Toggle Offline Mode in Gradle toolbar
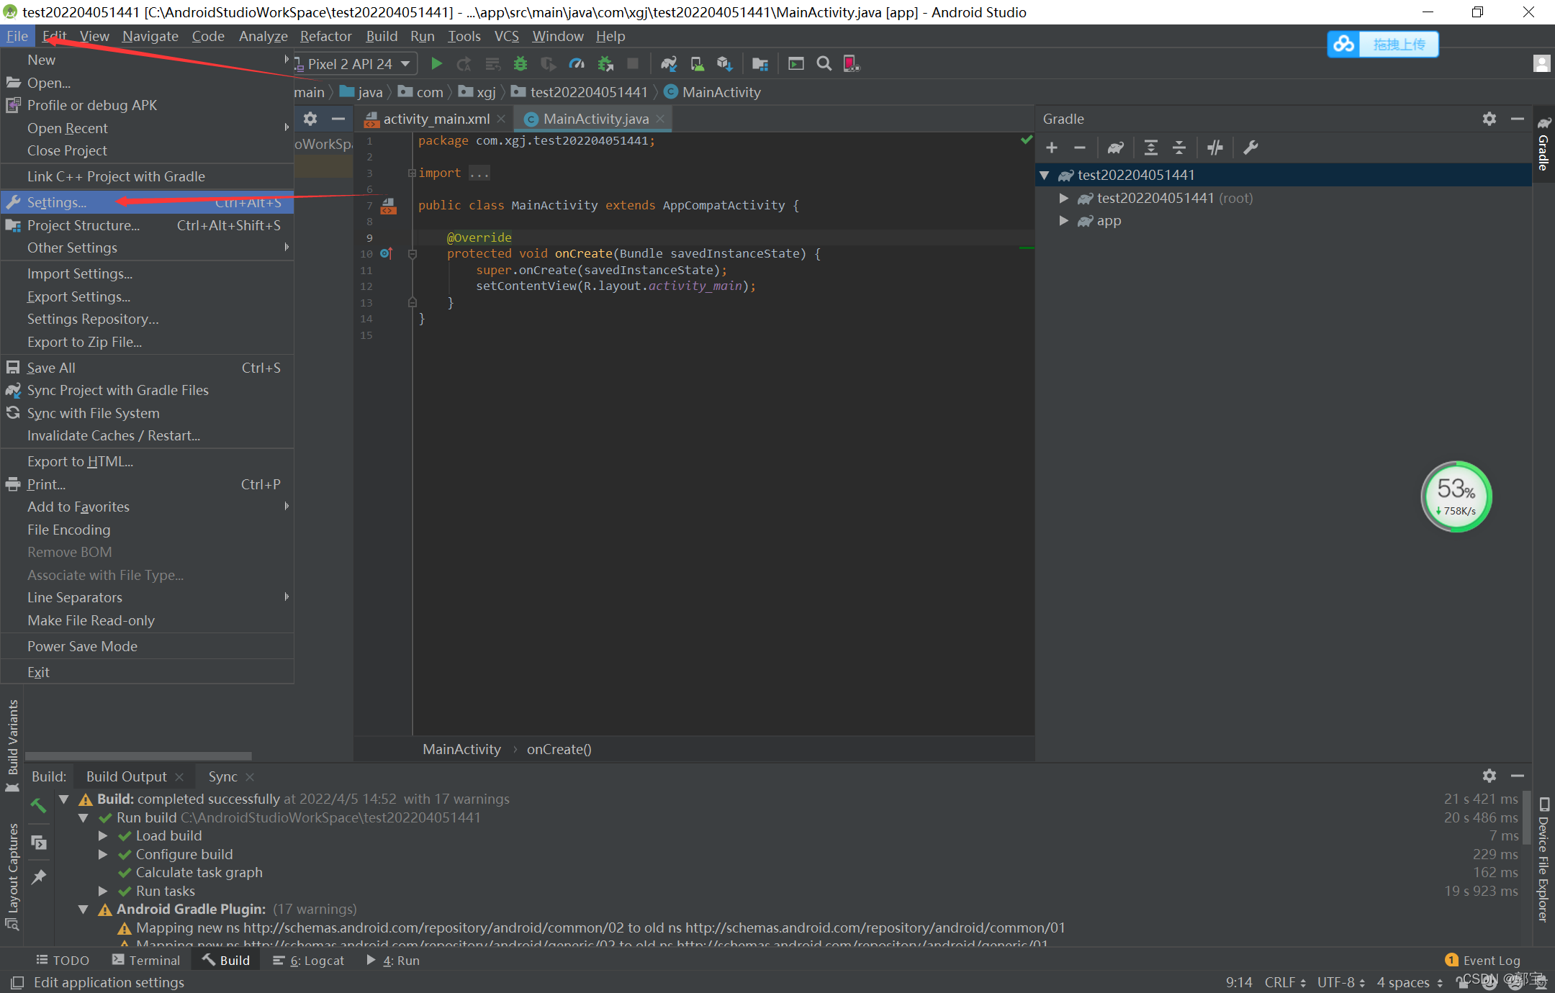 coord(1215,148)
